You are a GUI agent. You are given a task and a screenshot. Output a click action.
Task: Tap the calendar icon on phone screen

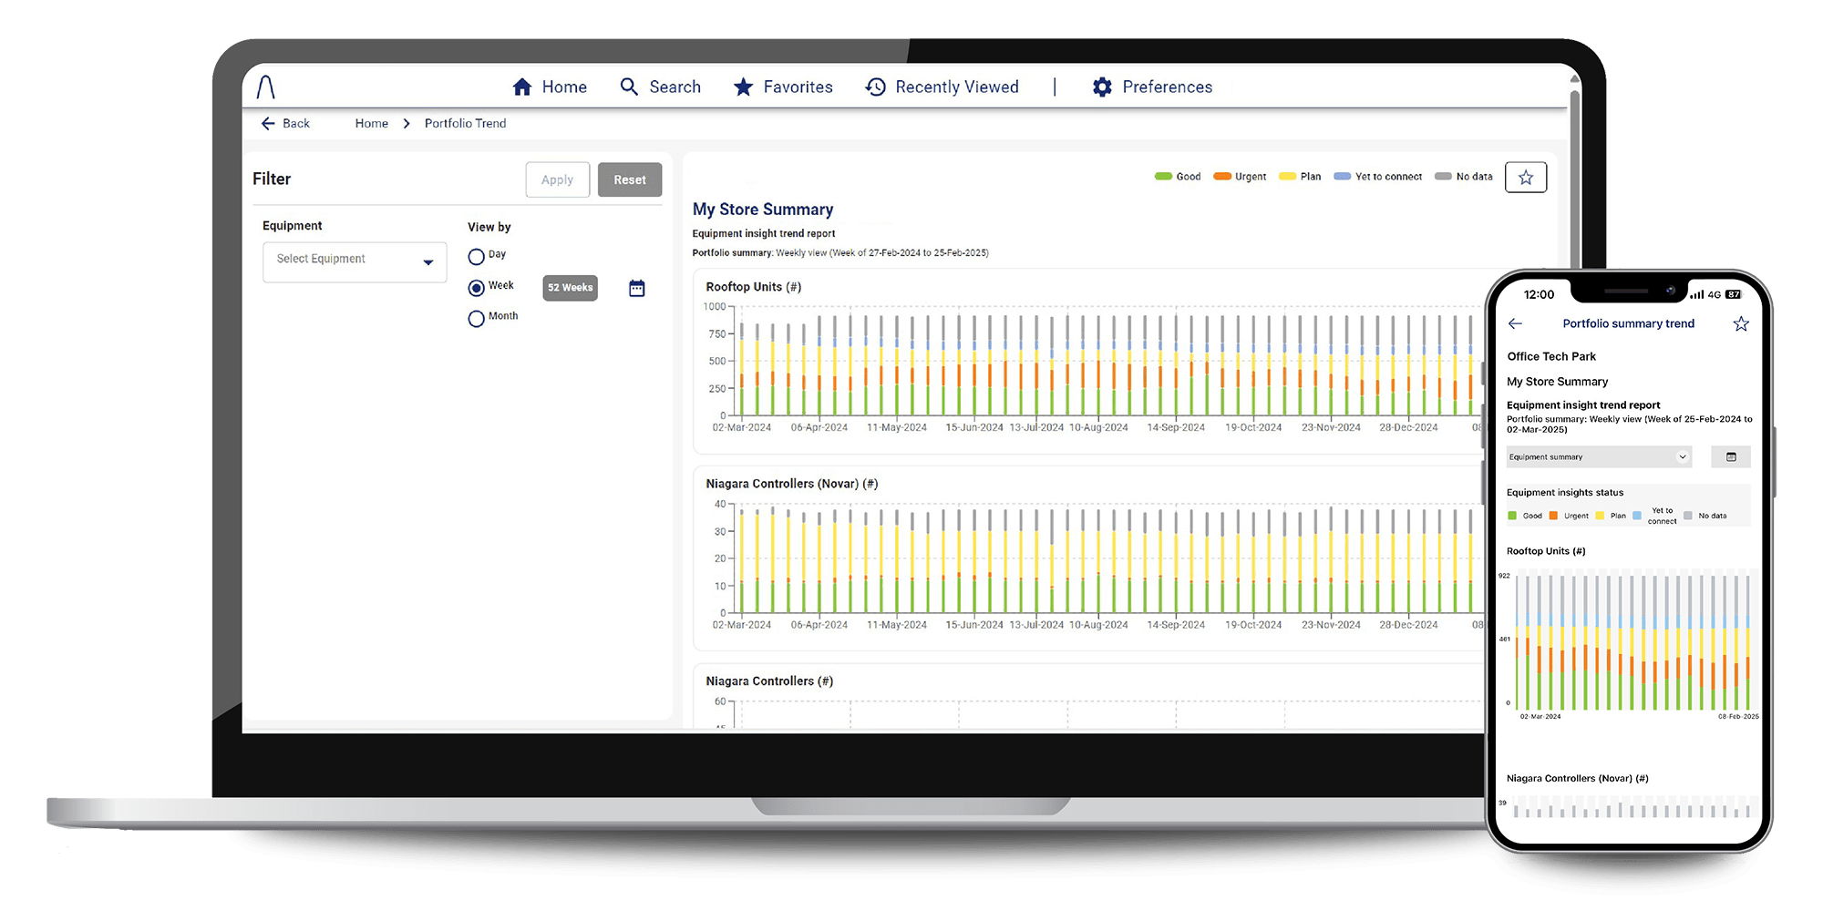tap(1731, 457)
